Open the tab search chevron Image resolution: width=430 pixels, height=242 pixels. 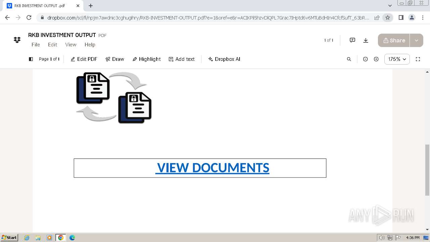point(390,6)
